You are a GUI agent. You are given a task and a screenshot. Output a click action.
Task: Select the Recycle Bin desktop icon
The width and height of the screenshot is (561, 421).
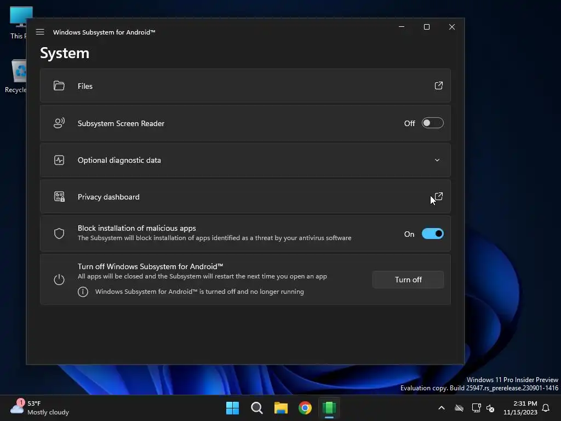pos(16,76)
